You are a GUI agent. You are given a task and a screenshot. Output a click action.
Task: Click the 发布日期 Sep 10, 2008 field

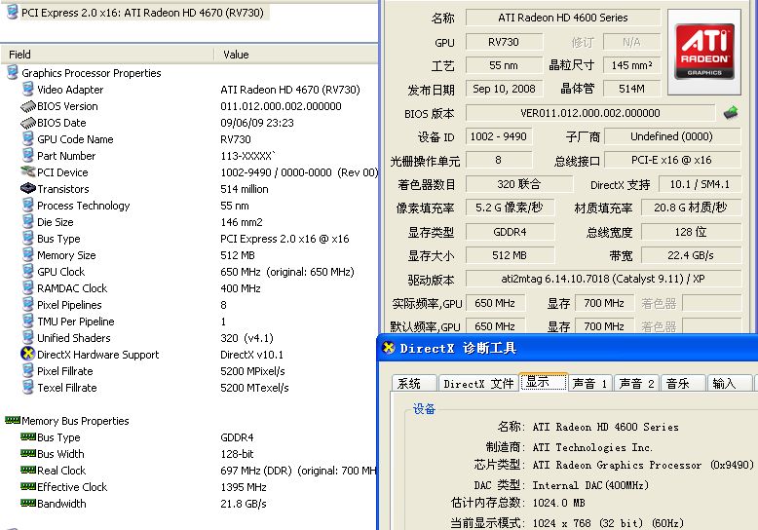(504, 89)
